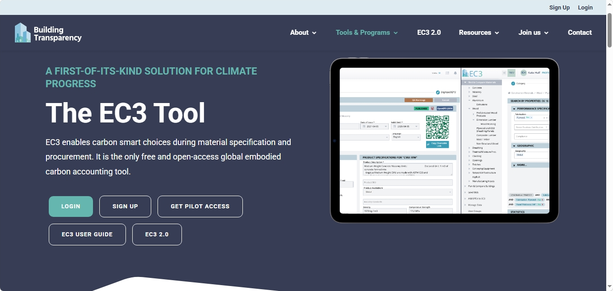Click the teal LOGIN button
The image size is (613, 291).
pos(71,207)
